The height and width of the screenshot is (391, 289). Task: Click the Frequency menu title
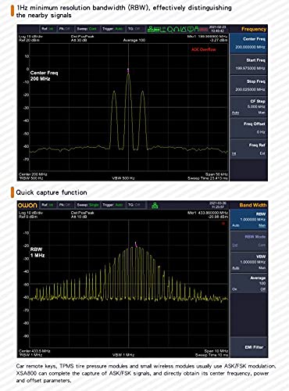click(254, 29)
